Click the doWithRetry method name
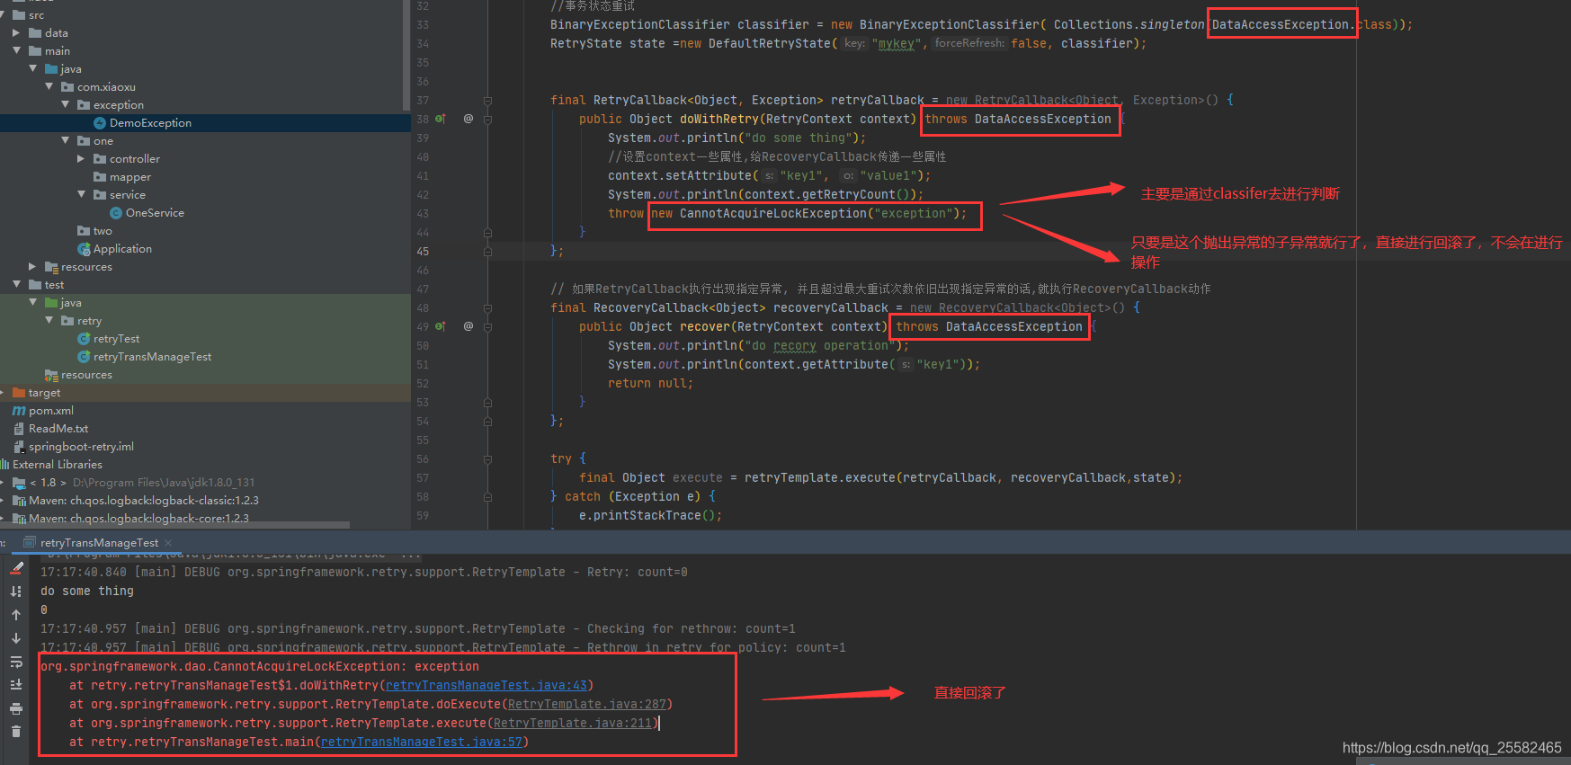 point(719,120)
